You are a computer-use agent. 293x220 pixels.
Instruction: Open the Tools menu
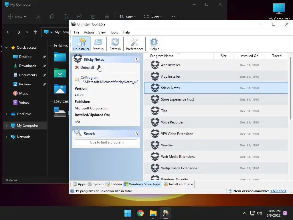pos(114,32)
